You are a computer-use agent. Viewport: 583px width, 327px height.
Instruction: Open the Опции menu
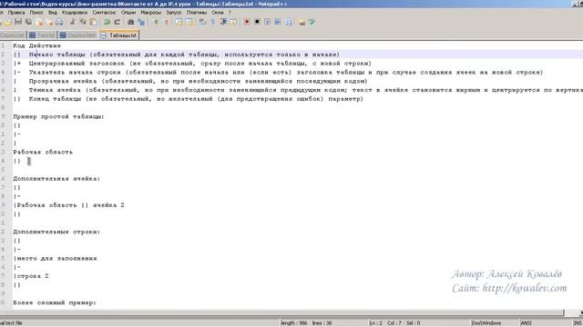[x=128, y=12]
